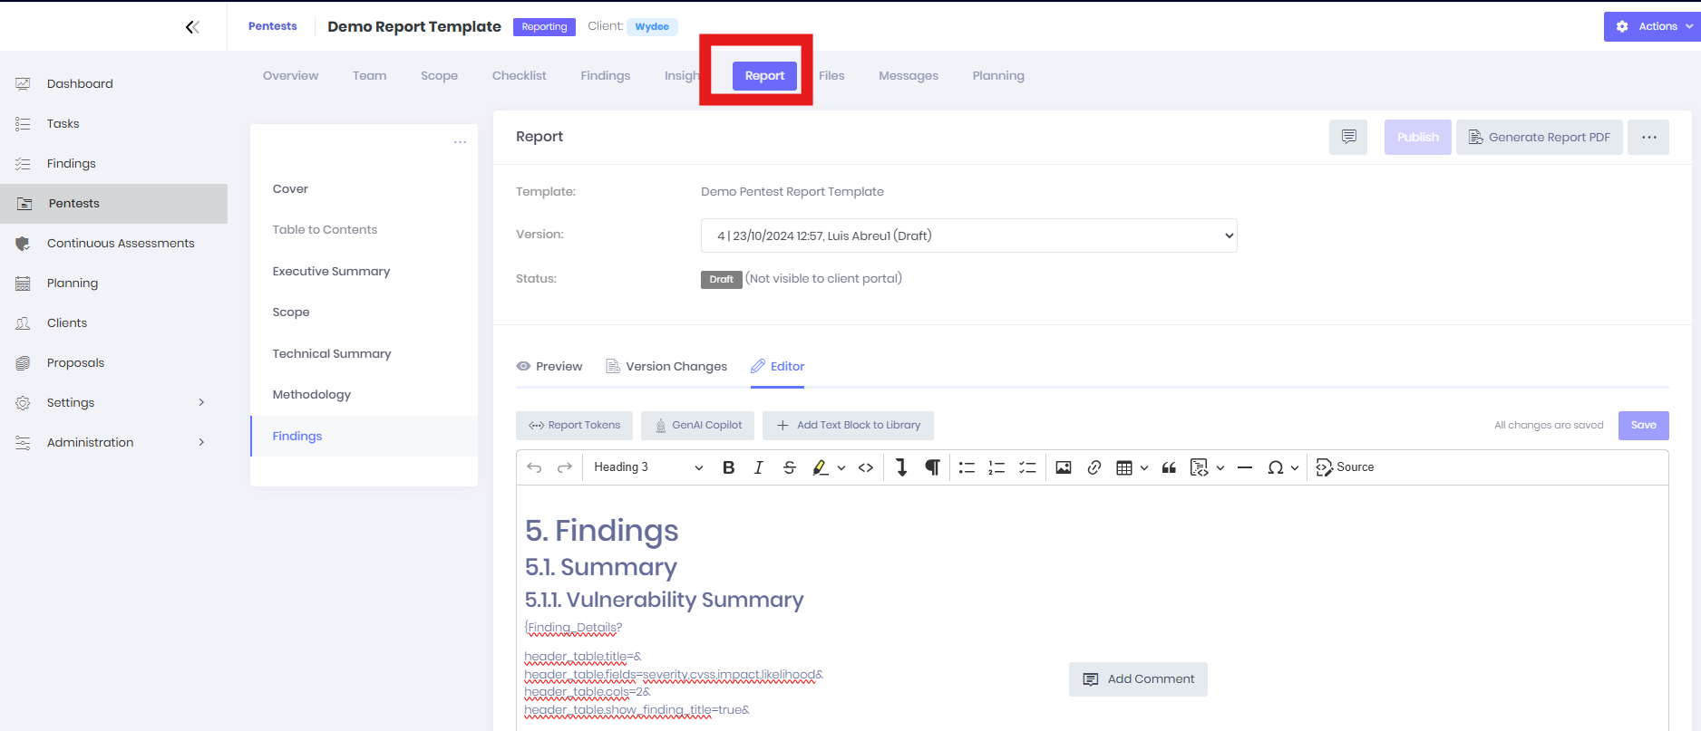Select the Executive Summary section

pos(331,271)
